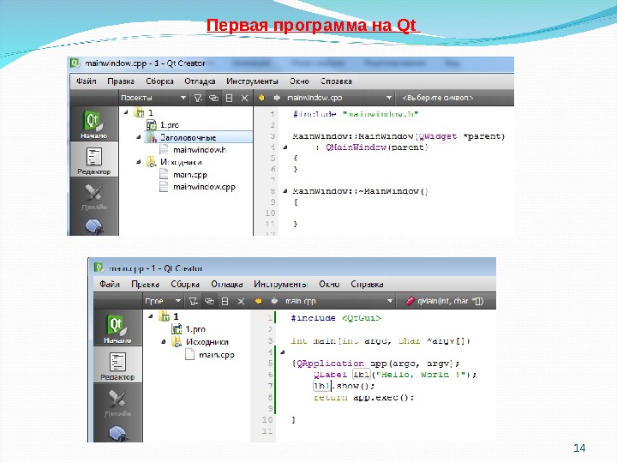
Task: Click filter tree icon in top window
Action: click(x=198, y=98)
